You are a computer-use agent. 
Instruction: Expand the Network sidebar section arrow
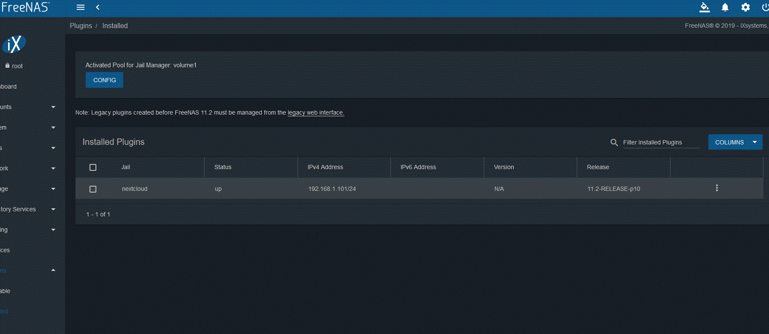(53, 168)
